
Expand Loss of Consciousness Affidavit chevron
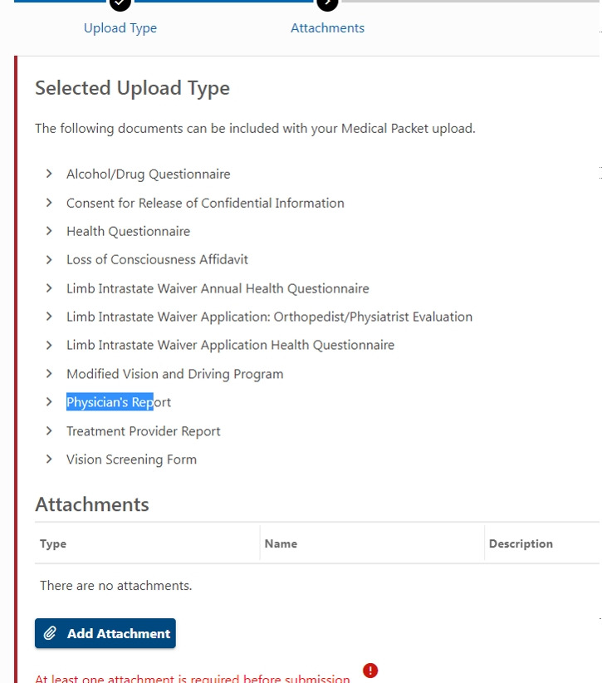(49, 259)
